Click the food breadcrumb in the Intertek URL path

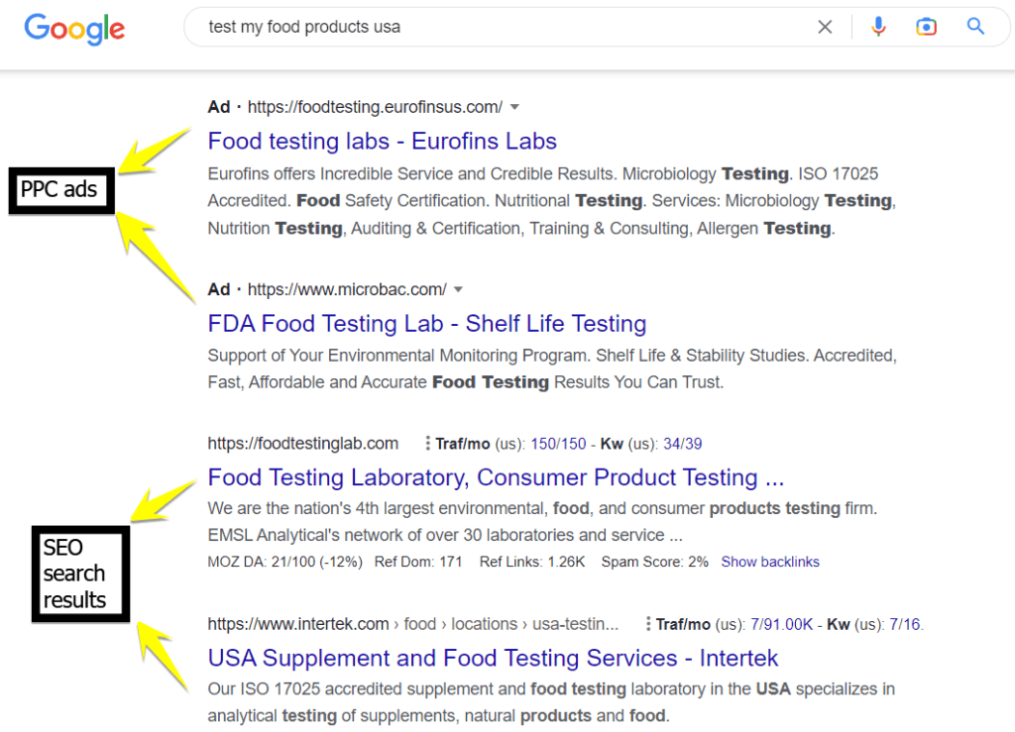(x=419, y=624)
